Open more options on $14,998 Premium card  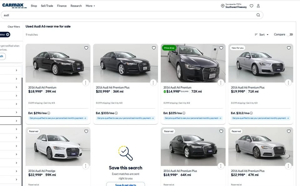(x=221, y=83)
